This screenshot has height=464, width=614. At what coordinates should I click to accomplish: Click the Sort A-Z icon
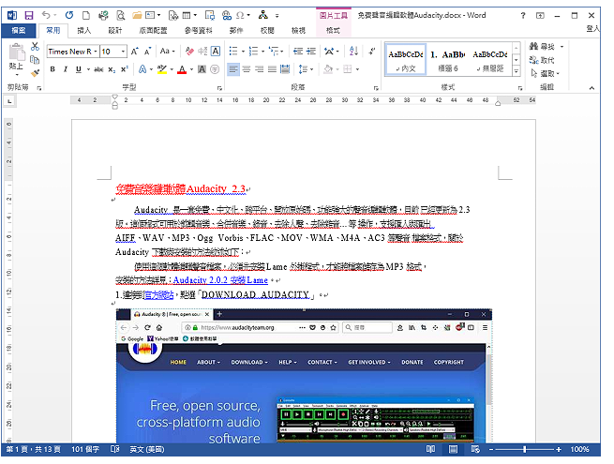tap(353, 51)
